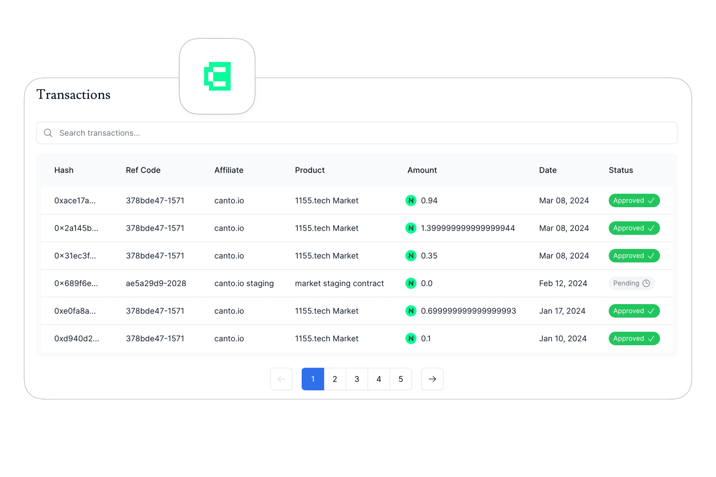Select current page 1 button

pos(313,379)
